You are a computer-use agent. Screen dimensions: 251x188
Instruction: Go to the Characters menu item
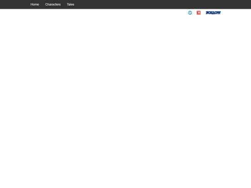[53, 5]
